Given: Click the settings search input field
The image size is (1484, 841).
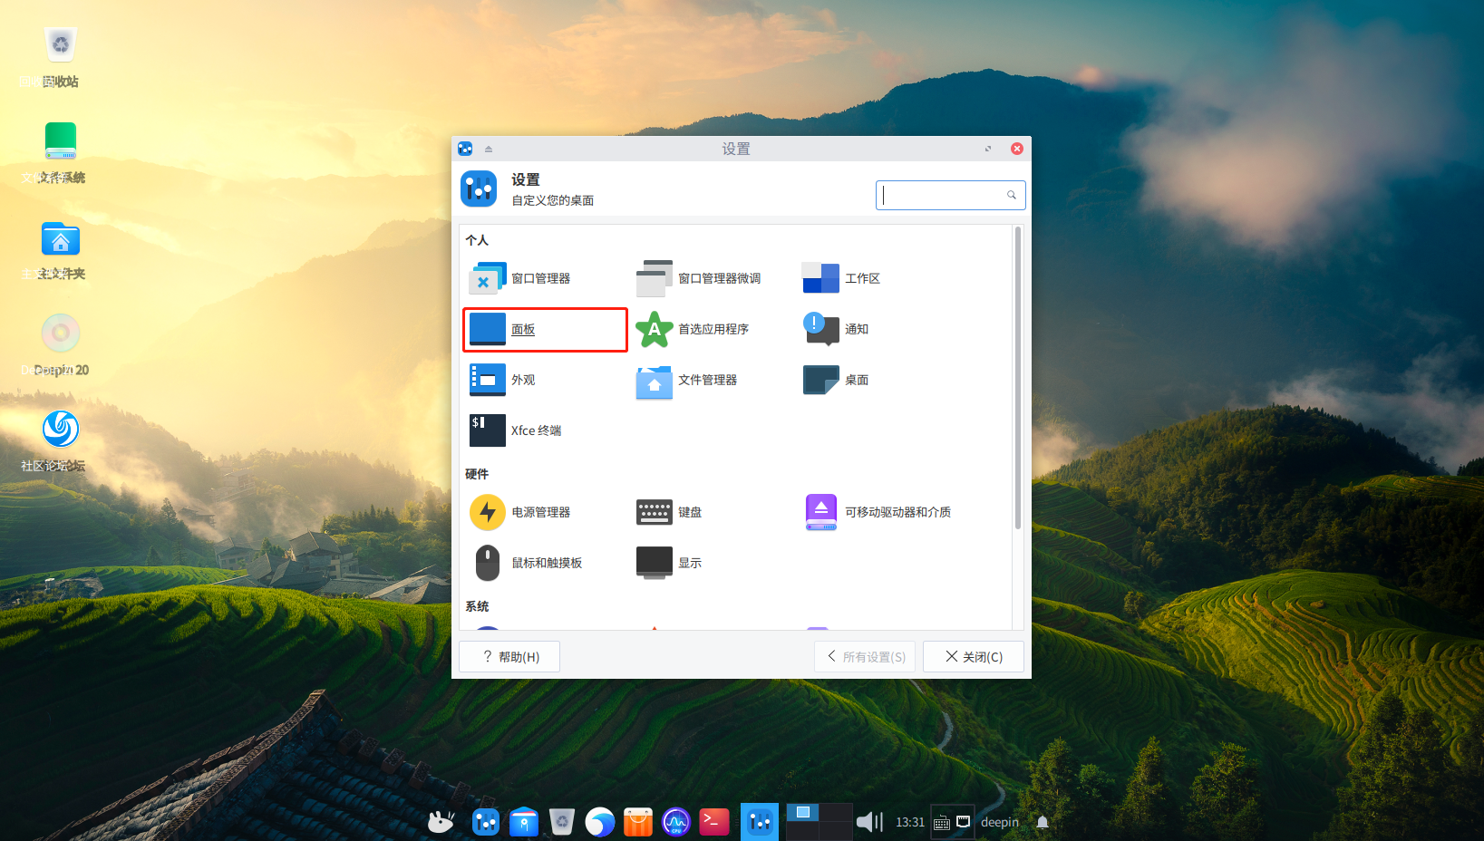Looking at the screenshot, I should [x=943, y=196].
